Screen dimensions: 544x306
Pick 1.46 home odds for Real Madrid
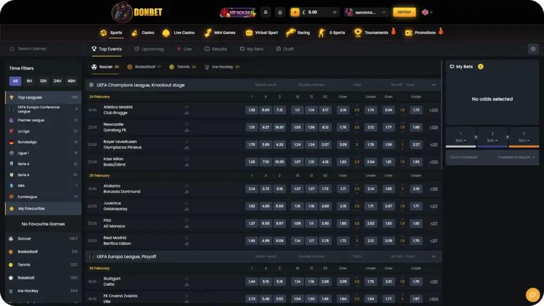(x=252, y=241)
